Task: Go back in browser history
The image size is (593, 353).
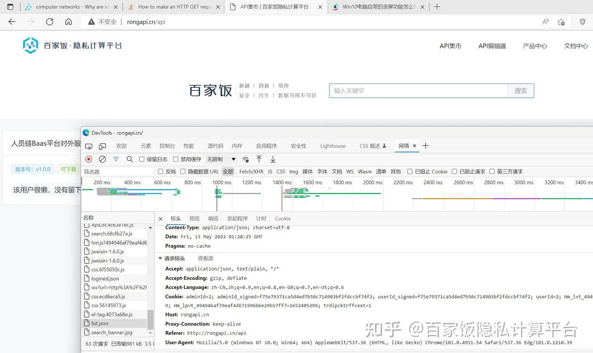Action: pyautogui.click(x=12, y=22)
